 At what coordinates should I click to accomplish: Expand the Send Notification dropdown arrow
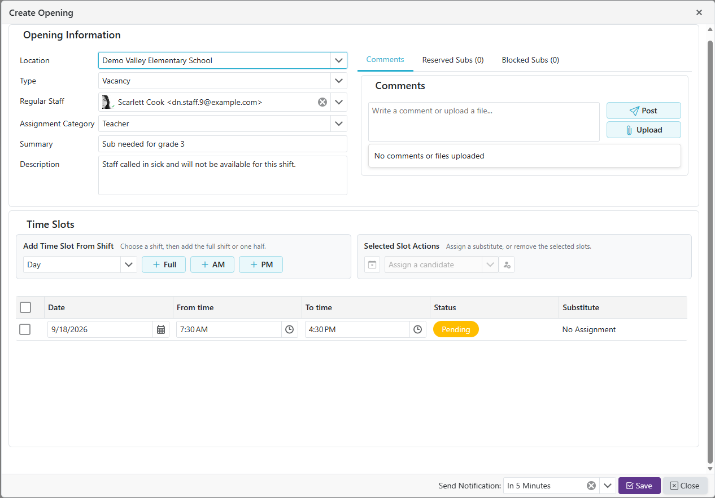click(608, 486)
